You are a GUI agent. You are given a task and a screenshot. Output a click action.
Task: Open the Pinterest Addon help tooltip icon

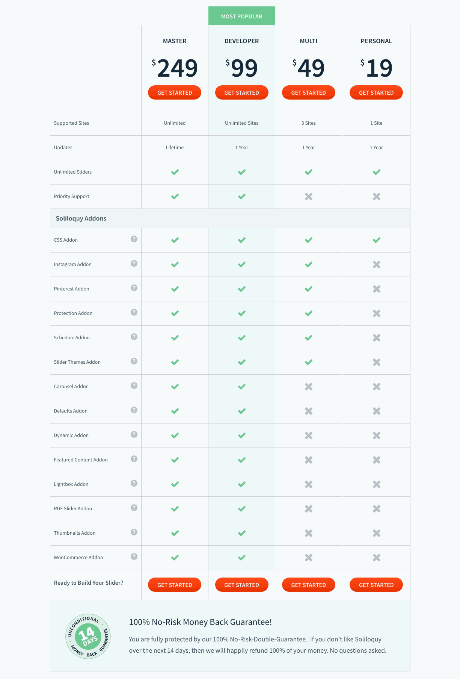click(x=134, y=288)
